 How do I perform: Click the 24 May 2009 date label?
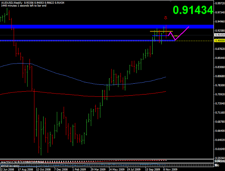117,170
